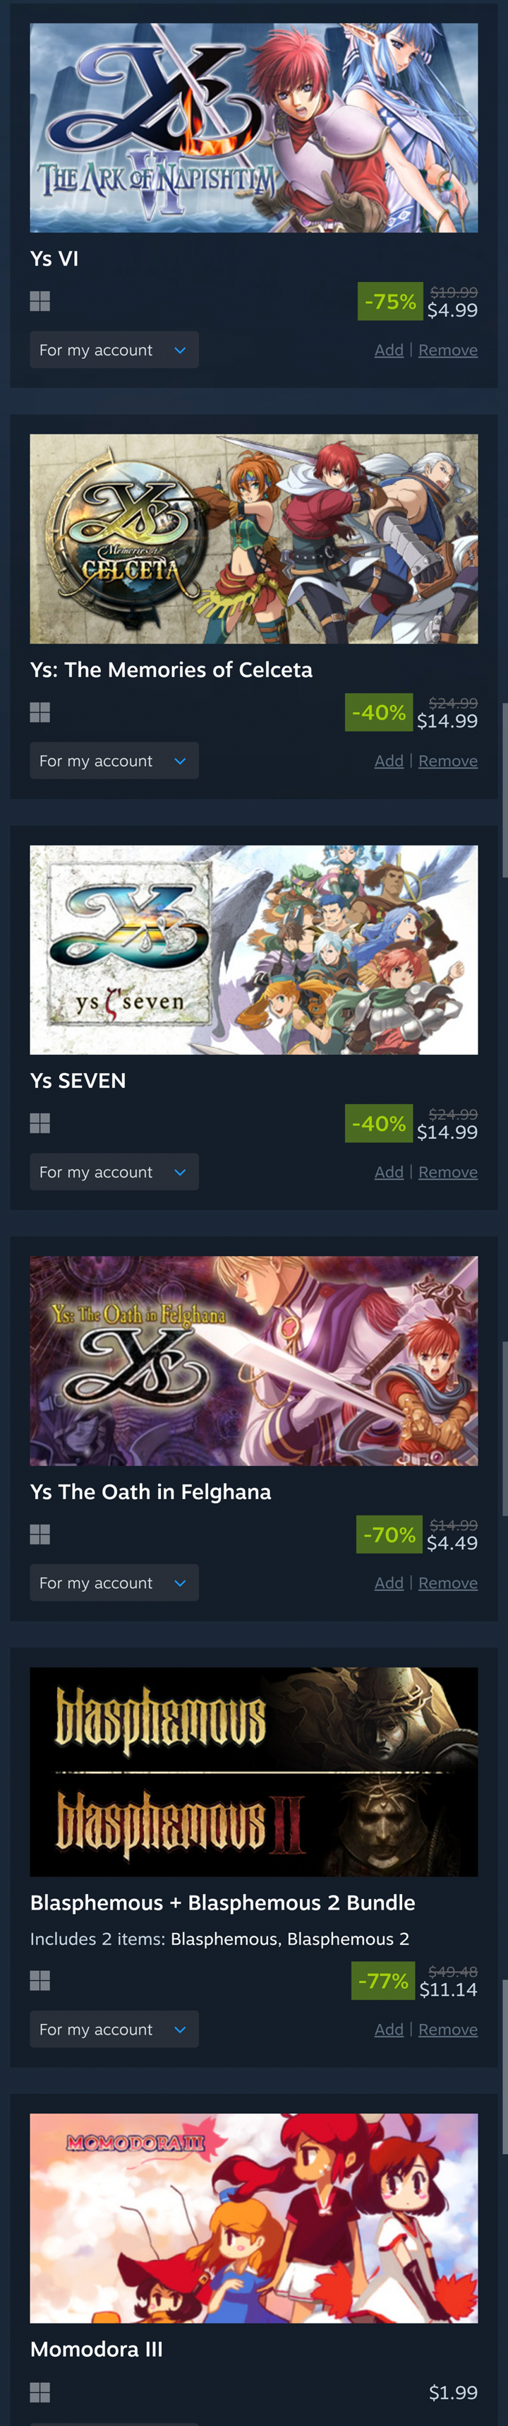Click Windows icon for Ys The Oath in Felghana
The image size is (508, 2426).
coord(40,1534)
